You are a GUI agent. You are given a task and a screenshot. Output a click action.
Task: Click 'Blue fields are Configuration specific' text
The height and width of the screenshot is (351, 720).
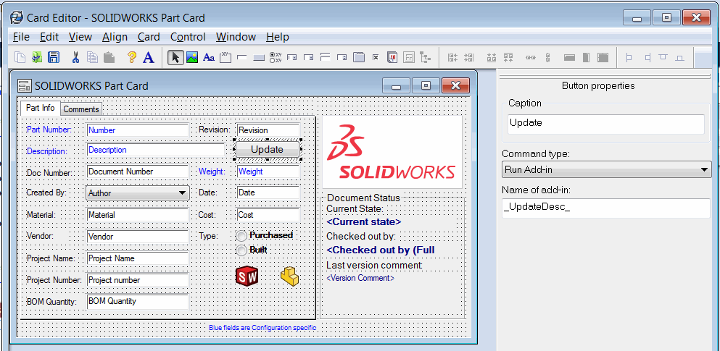click(x=262, y=328)
